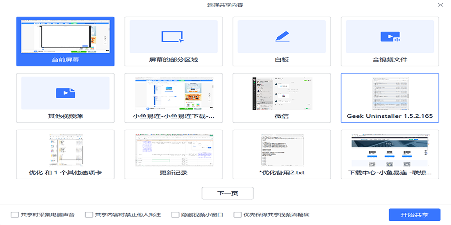This screenshot has width=451, height=225.
Task: Choose the 小鱼易连-小鱼易连下载 window
Action: pos(173,94)
